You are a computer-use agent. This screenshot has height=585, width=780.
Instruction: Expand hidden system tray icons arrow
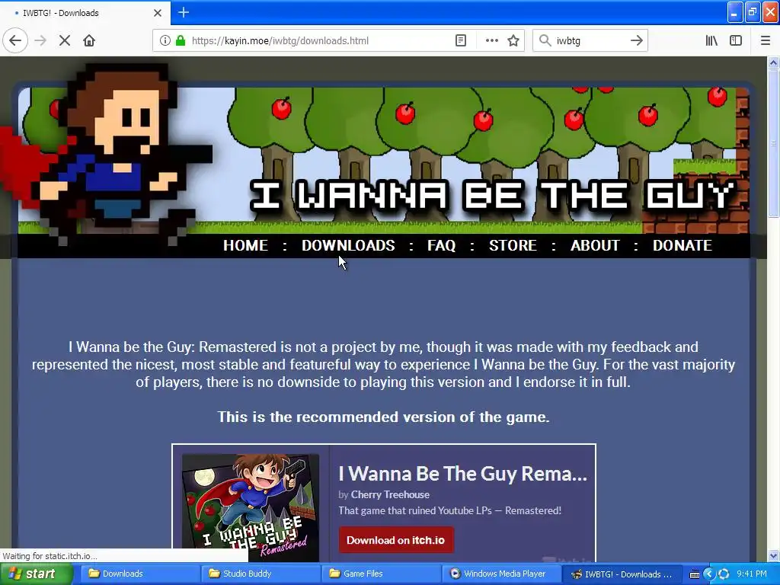[x=709, y=574]
